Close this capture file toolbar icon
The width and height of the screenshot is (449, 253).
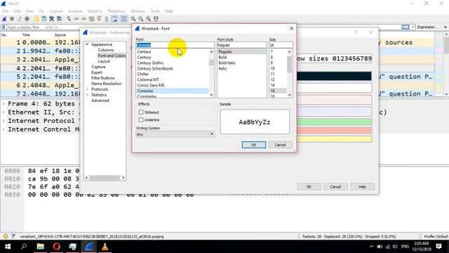pos(51,19)
